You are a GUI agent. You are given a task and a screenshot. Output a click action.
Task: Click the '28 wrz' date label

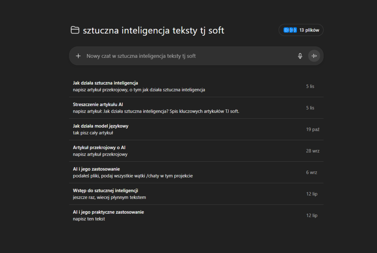pos(313,151)
